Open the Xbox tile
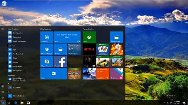The width and height of the screenshot is (188, 105). pyautogui.click(x=89, y=37)
